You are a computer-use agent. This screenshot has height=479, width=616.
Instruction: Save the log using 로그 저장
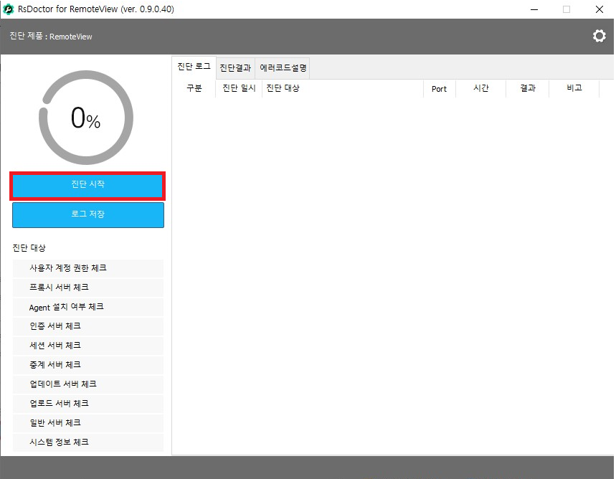[x=88, y=214]
